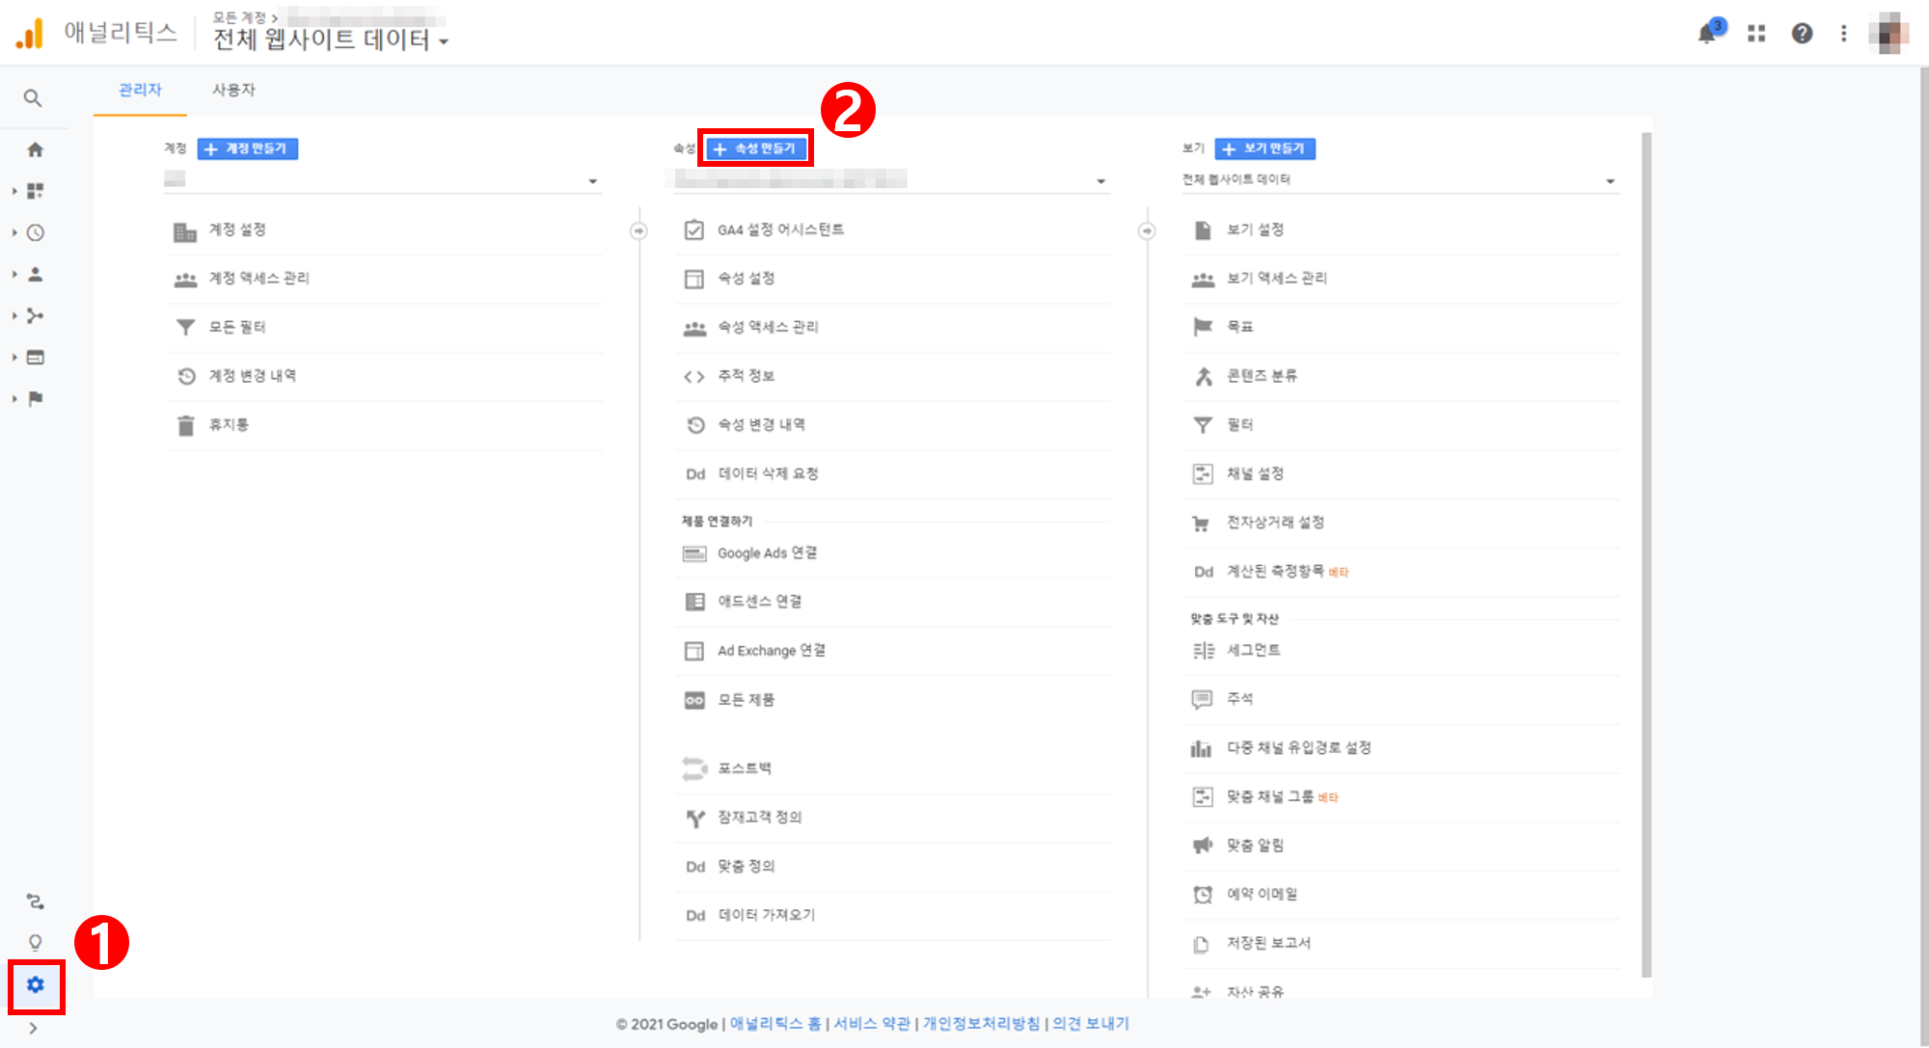This screenshot has width=1929, height=1048.
Task: Open the Attribution icon in sidebar
Action: (x=36, y=901)
